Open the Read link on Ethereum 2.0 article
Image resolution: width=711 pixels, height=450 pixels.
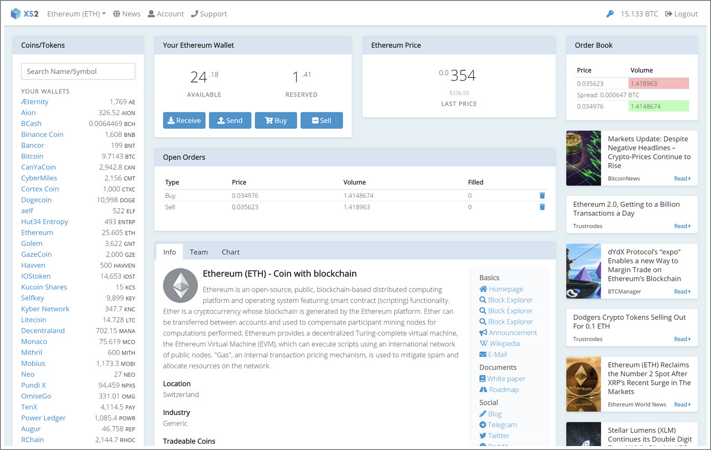[682, 226]
